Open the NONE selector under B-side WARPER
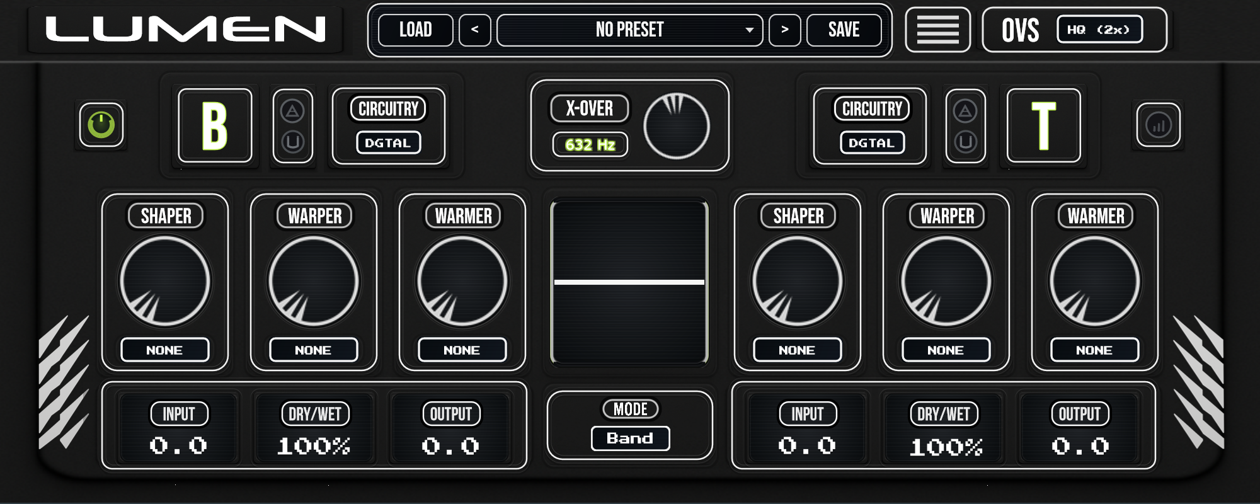The width and height of the screenshot is (1260, 504). point(314,350)
